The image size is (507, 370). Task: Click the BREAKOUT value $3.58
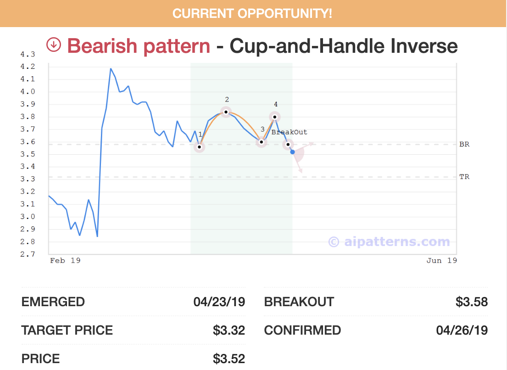[x=471, y=302]
